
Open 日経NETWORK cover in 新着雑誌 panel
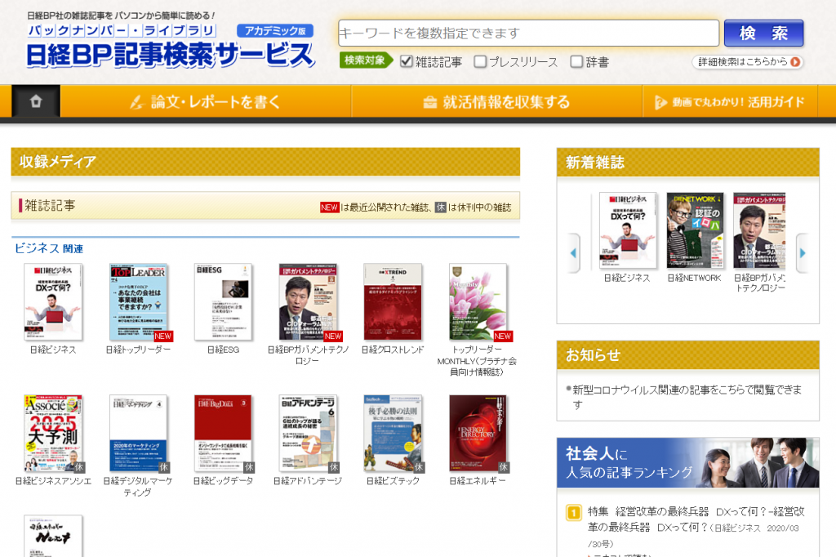click(x=695, y=230)
